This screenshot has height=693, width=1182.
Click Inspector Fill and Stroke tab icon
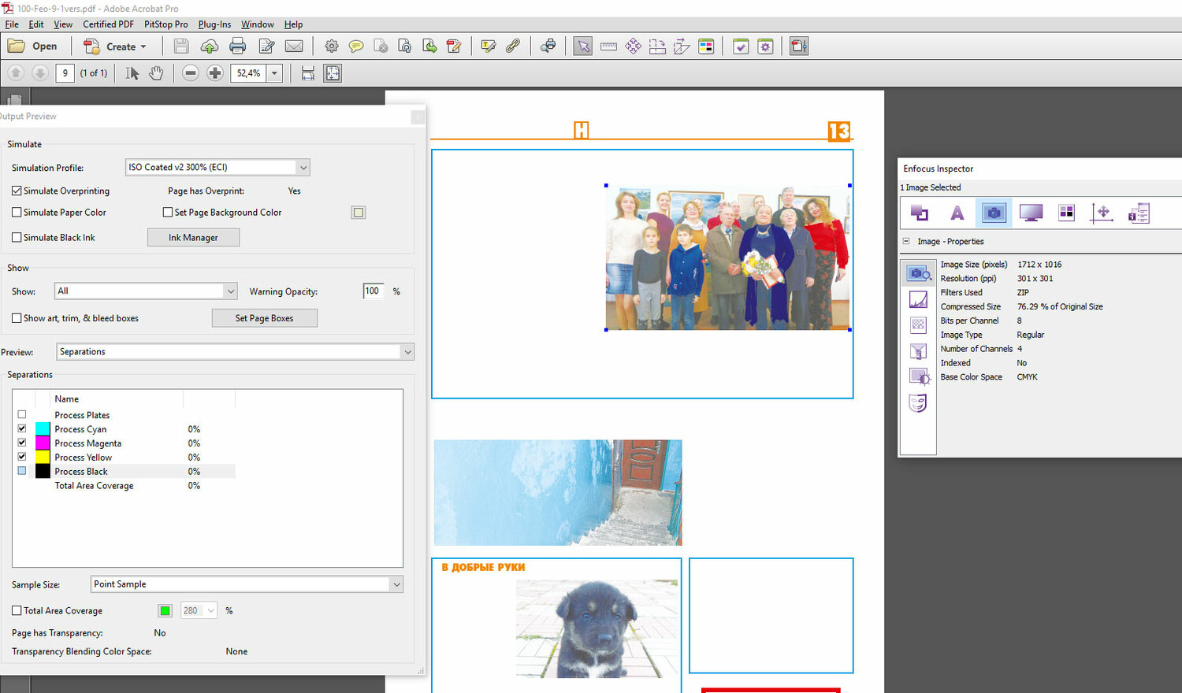pos(920,213)
